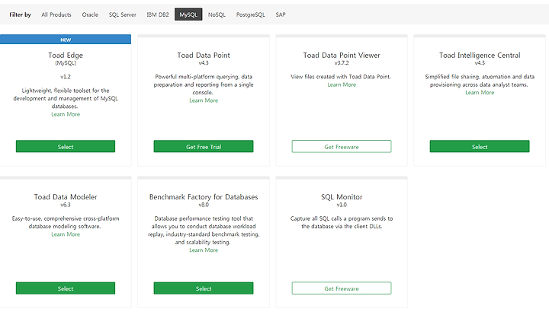Get Freeware for Toad Data Point Viewer
The width and height of the screenshot is (549, 312).
pyautogui.click(x=342, y=146)
